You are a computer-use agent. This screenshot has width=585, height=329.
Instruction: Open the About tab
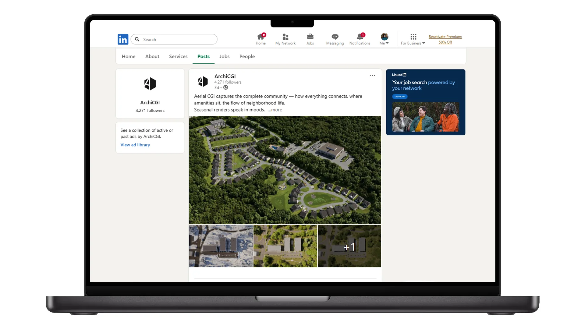click(x=152, y=56)
